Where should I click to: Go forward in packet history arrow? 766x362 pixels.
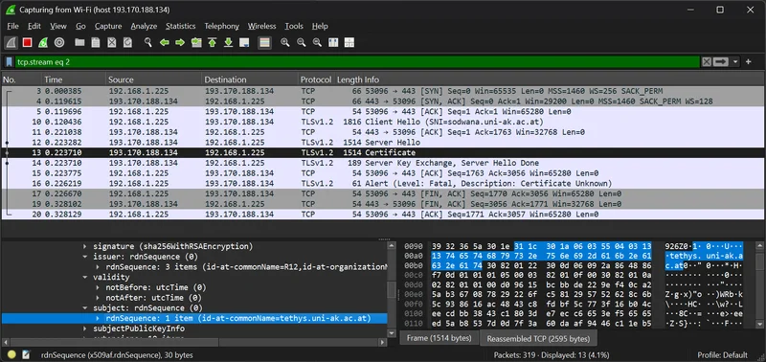[x=180, y=43]
